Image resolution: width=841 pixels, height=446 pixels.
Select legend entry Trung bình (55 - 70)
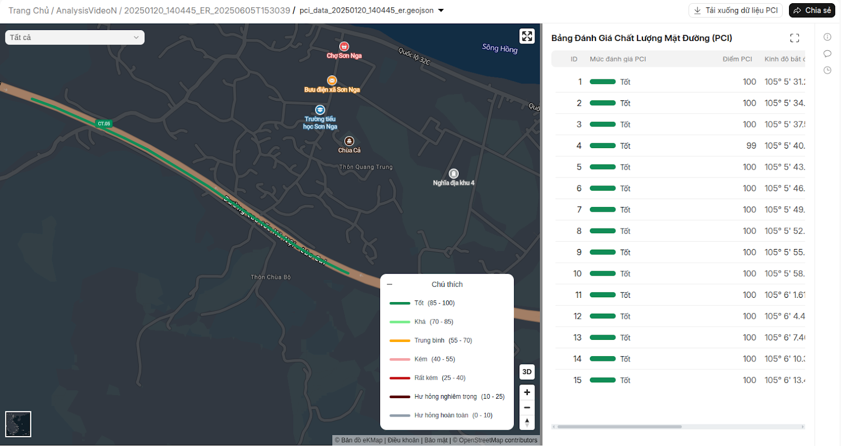430,340
